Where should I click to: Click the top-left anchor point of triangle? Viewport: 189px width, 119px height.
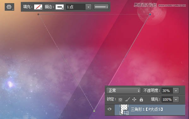(38, 14)
